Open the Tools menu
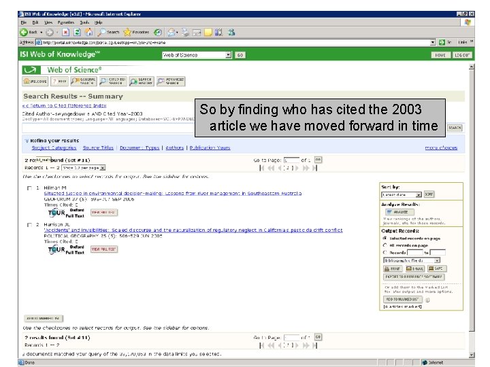The height and width of the screenshot is (367, 490). click(84, 22)
